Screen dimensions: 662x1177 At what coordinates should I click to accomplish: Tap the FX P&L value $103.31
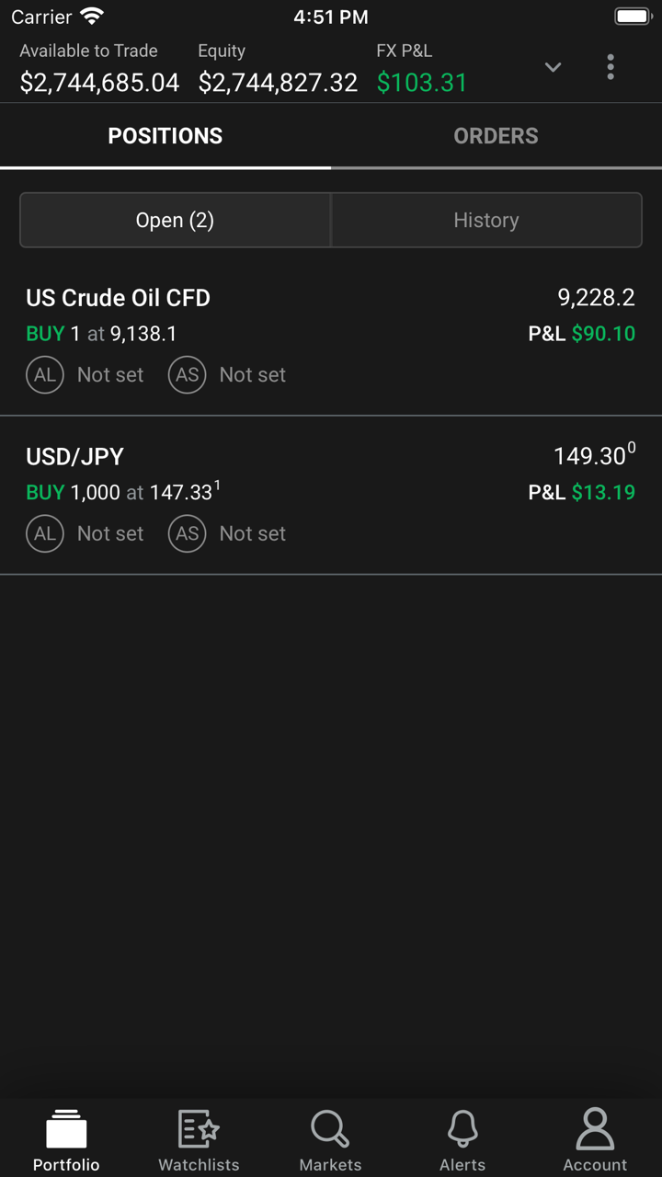pos(422,83)
